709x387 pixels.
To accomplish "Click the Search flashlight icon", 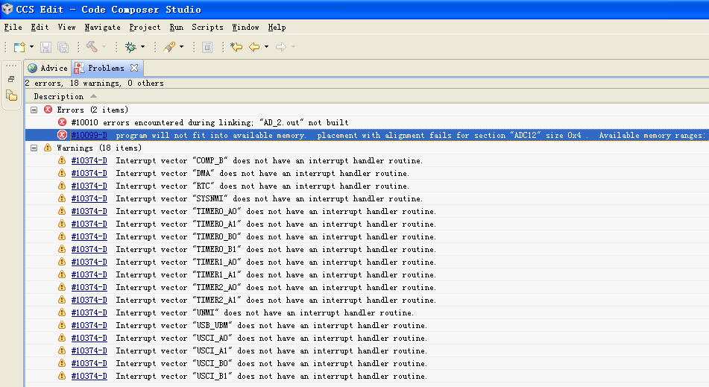I will click(x=169, y=47).
